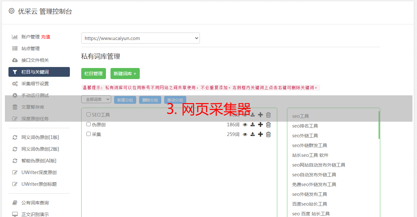Select keyword seo网站自动发布外链工具
The width and height of the screenshot is (417, 217).
point(319,165)
